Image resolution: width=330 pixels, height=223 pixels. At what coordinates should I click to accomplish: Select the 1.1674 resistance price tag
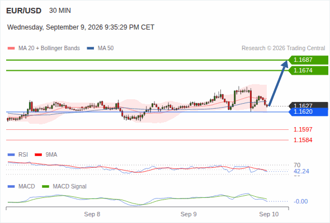point(309,70)
